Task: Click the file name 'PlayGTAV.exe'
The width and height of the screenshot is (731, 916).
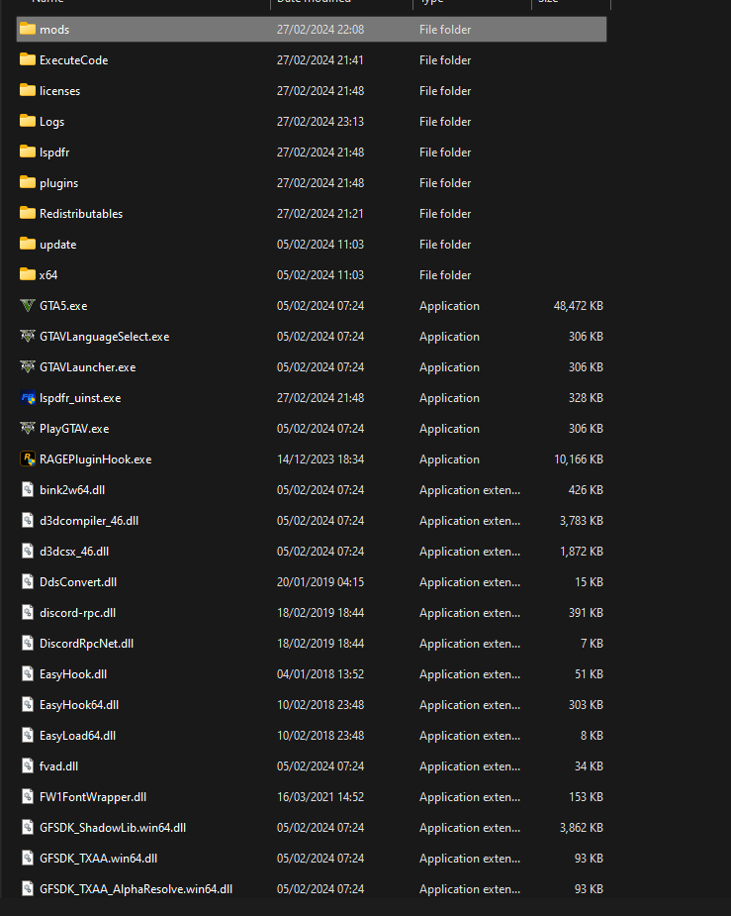Action: click(74, 429)
